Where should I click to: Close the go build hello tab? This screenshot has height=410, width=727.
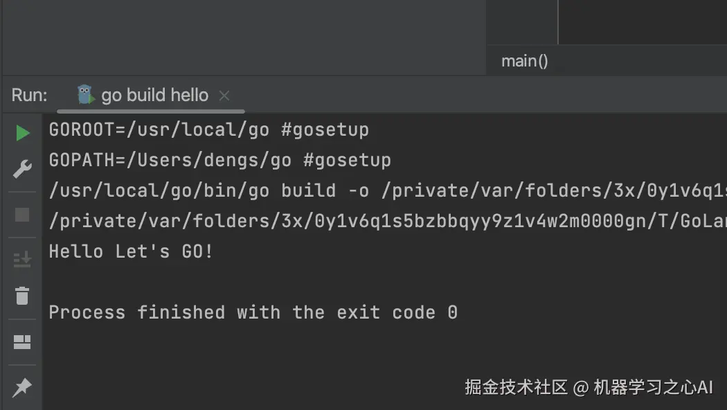[x=224, y=96]
